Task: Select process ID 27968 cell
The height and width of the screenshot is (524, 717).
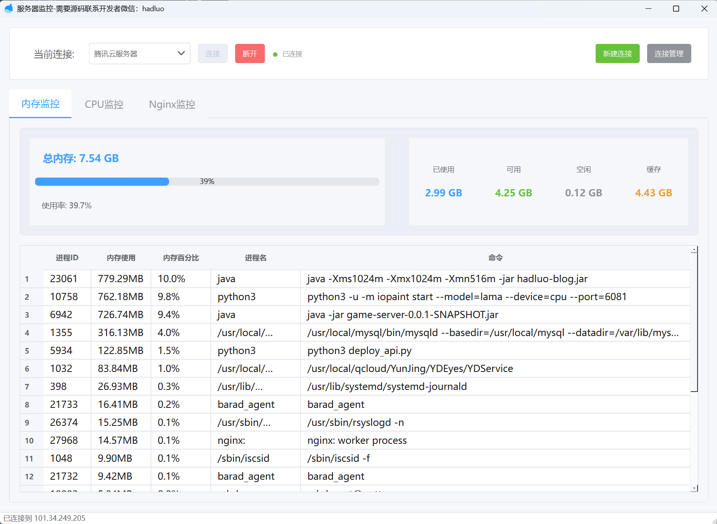Action: pyautogui.click(x=67, y=440)
